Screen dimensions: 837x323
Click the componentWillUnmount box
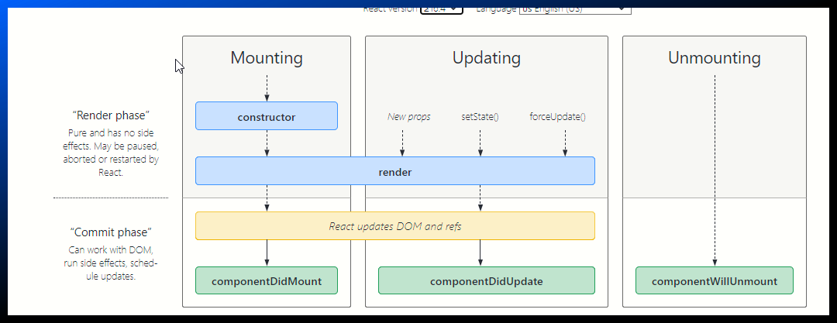[714, 280]
